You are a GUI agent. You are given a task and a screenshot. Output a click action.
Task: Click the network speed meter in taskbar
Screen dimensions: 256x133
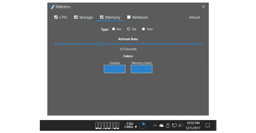130,125
